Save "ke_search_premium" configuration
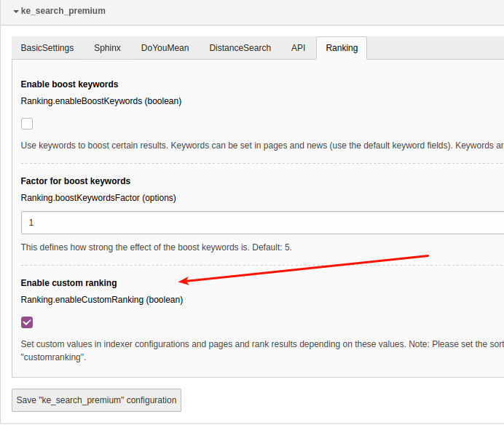 pyautogui.click(x=96, y=400)
